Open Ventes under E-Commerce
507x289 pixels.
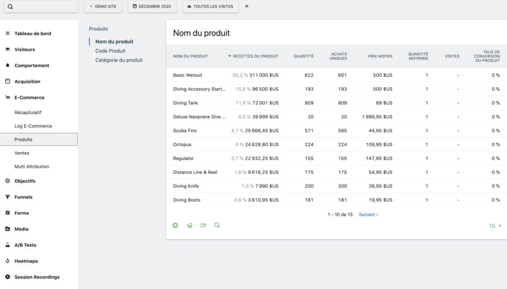(x=22, y=153)
